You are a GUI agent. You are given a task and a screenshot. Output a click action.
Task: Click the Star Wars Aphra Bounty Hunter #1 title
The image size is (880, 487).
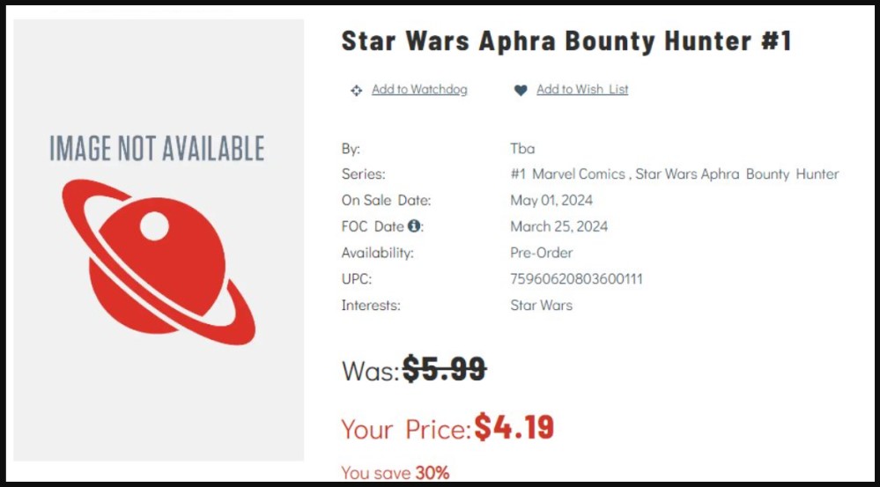point(566,41)
